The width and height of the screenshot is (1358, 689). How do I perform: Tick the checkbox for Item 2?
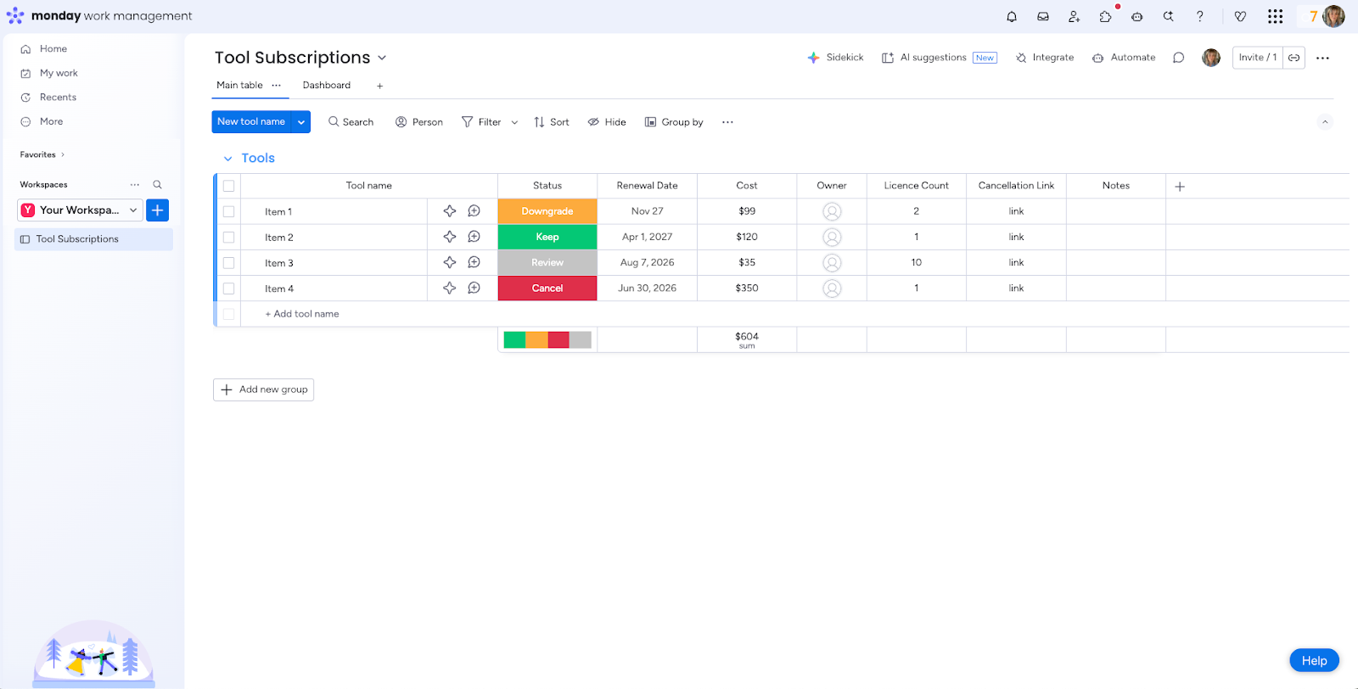click(x=229, y=238)
